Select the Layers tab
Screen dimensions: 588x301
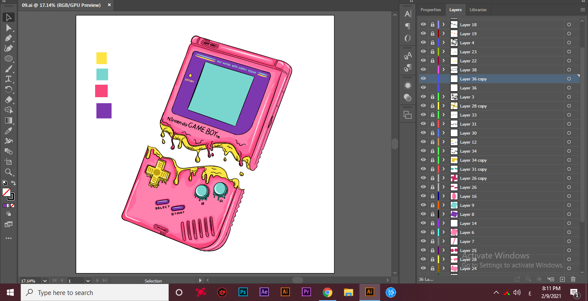pos(455,9)
